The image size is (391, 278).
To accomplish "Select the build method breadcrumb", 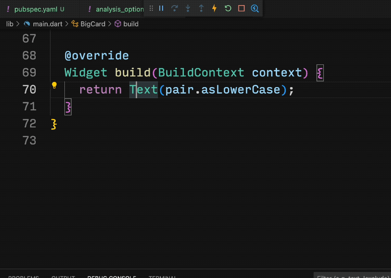I will point(130,24).
